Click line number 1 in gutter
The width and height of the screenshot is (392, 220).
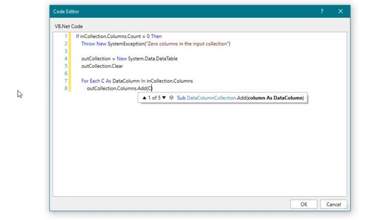coord(66,37)
